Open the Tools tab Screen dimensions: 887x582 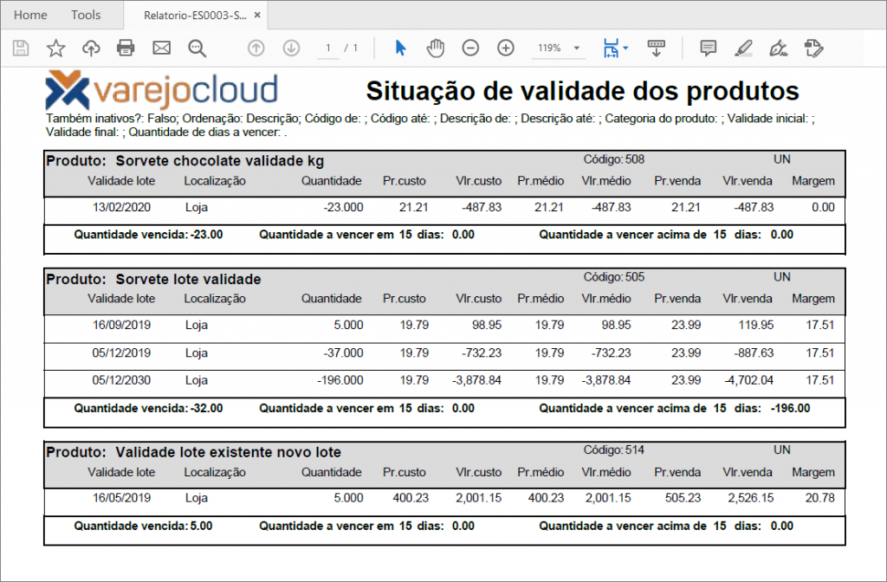86,15
